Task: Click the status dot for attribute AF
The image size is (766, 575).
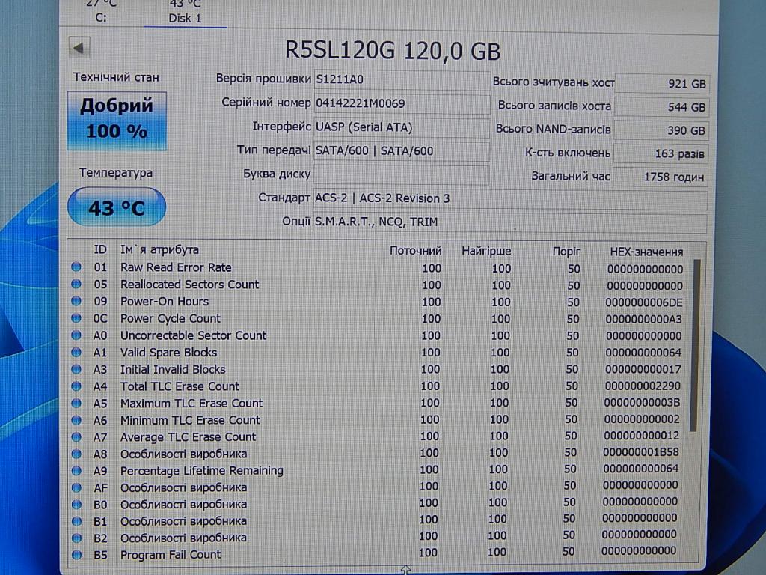Action: click(x=76, y=487)
